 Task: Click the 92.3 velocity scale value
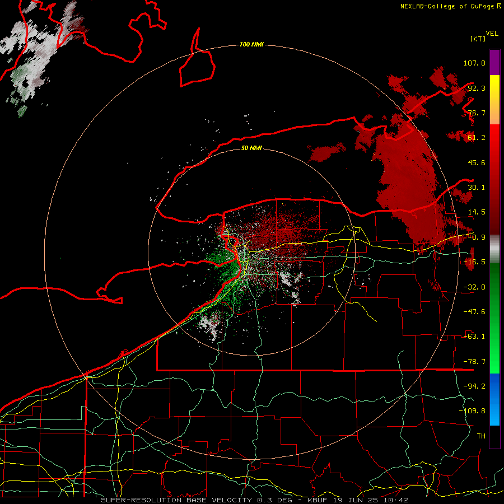pyautogui.click(x=477, y=88)
